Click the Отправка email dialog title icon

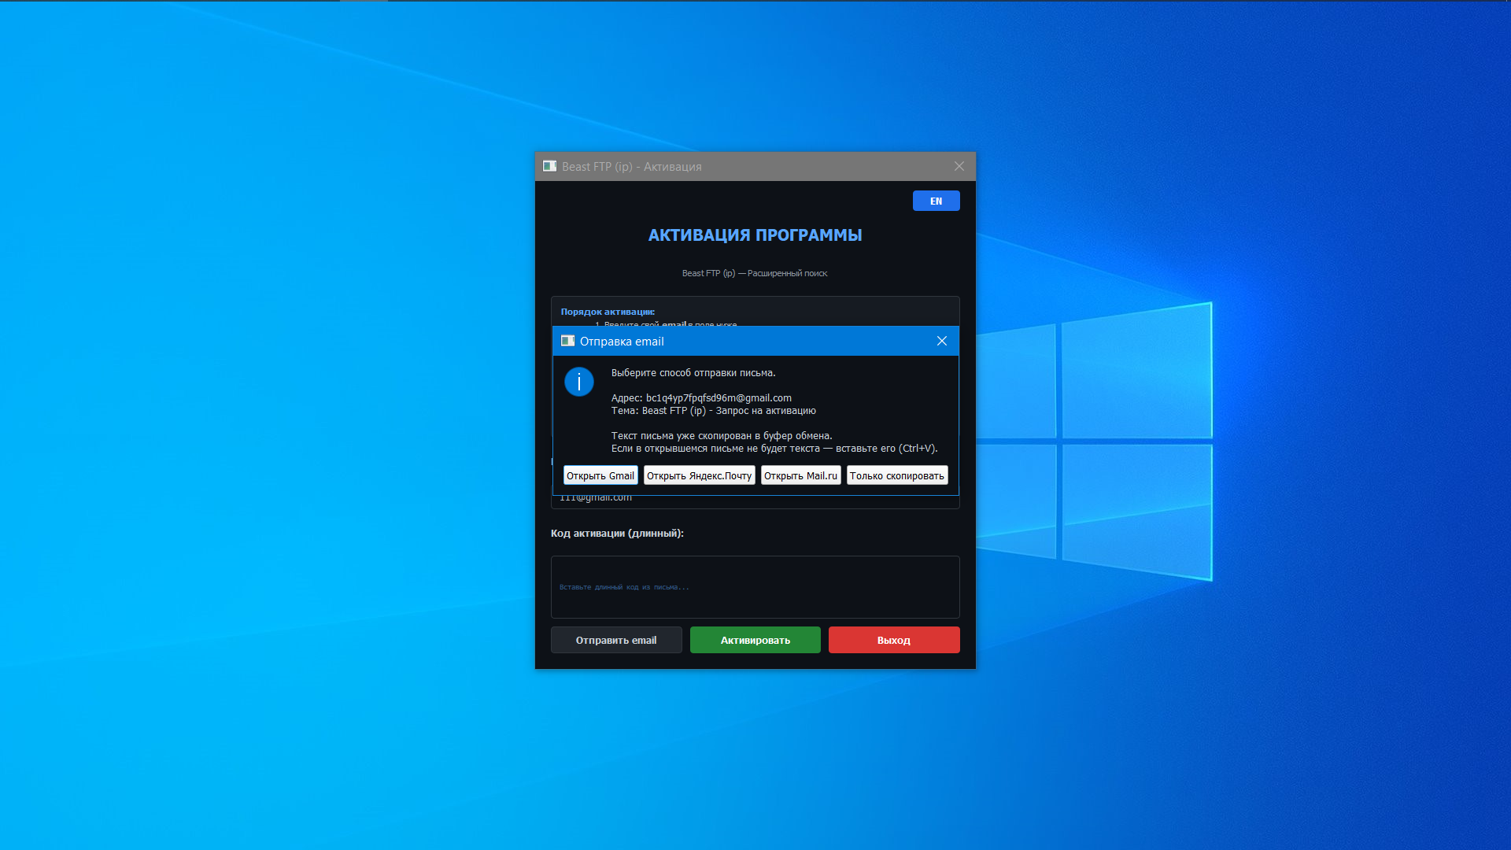click(567, 341)
